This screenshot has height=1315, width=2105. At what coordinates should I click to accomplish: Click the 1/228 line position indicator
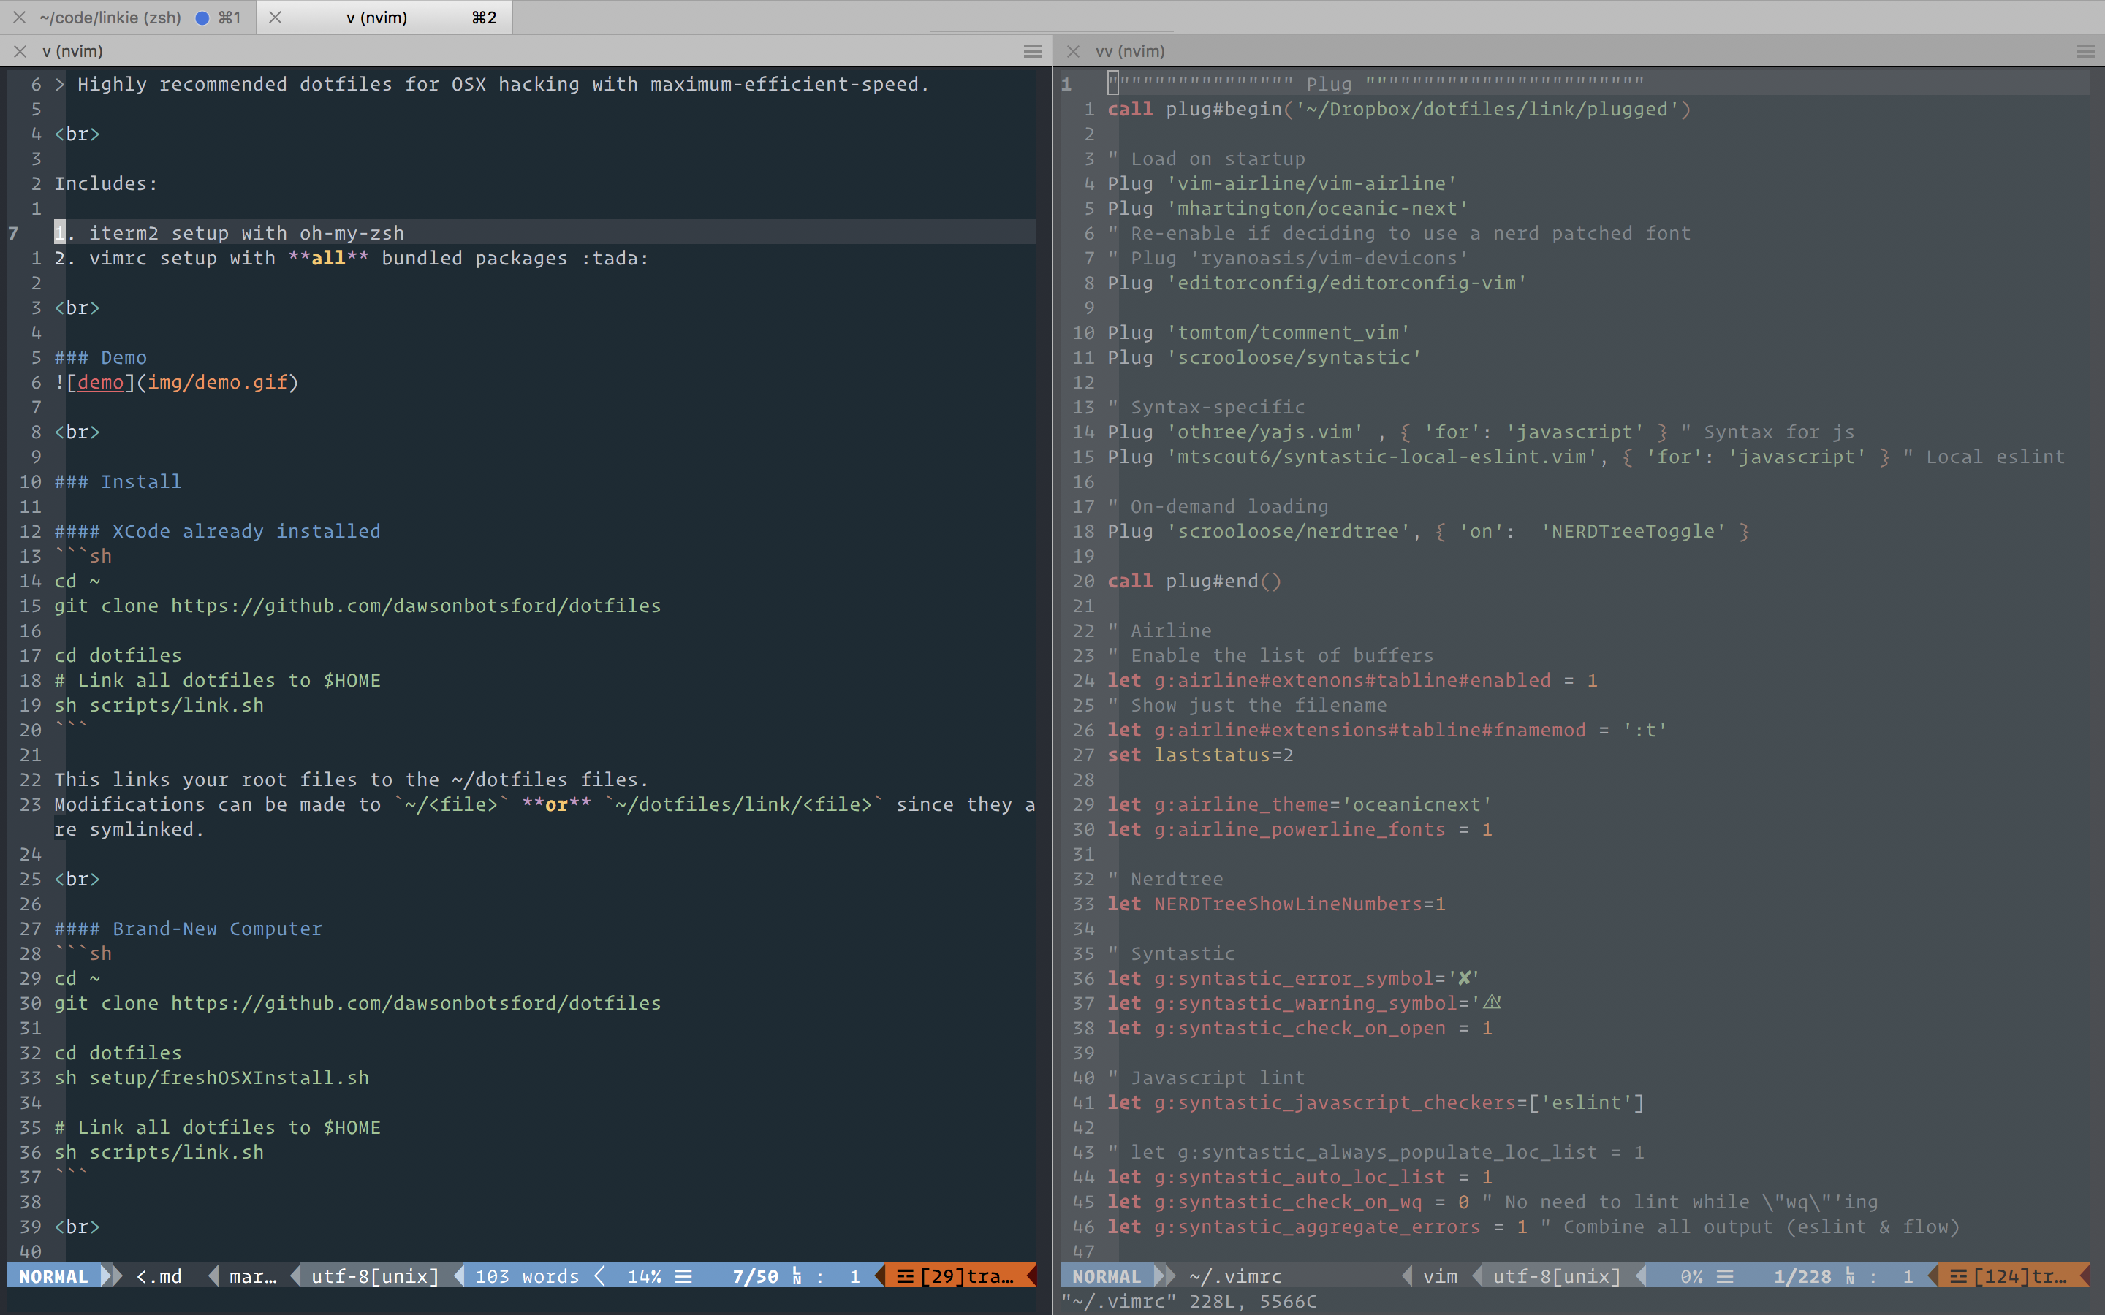coord(1802,1276)
